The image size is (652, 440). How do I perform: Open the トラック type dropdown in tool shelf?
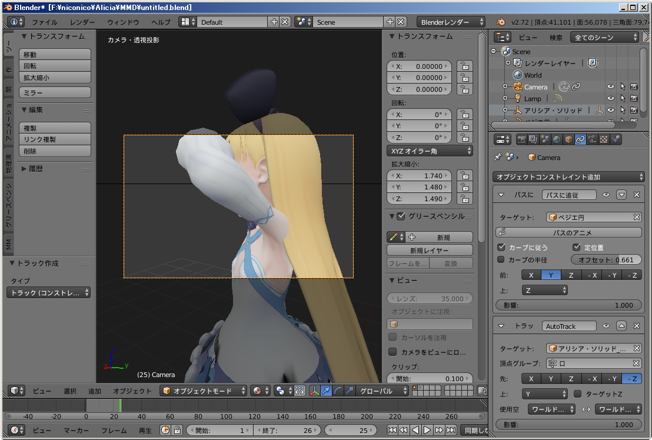click(x=49, y=292)
